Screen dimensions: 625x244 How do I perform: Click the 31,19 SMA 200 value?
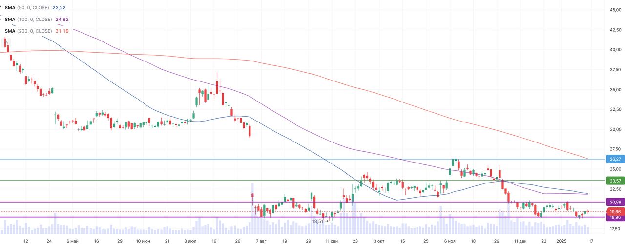(x=62, y=31)
